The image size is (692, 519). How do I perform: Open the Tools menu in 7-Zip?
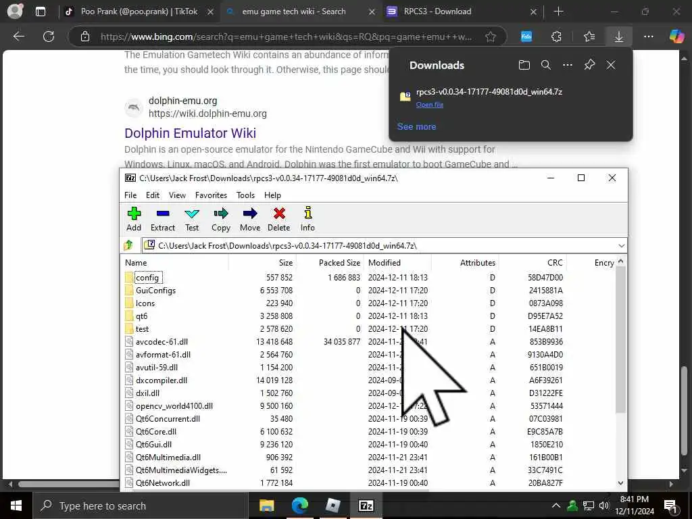245,195
